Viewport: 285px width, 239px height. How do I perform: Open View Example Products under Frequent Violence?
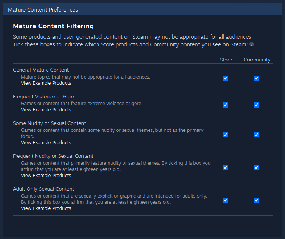pyautogui.click(x=46, y=110)
